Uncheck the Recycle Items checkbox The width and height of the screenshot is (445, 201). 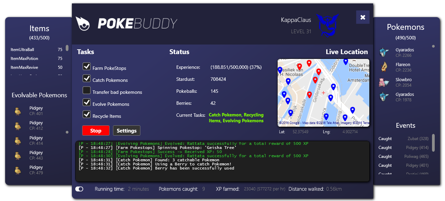(87, 114)
